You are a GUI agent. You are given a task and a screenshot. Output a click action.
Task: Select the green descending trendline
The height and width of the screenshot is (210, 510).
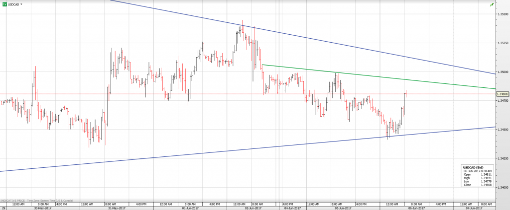[379, 75]
